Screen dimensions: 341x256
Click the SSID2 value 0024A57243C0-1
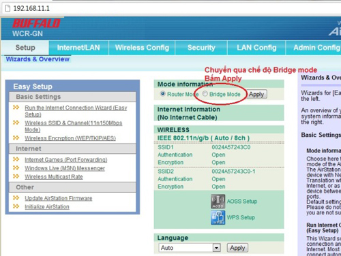[x=233, y=172]
